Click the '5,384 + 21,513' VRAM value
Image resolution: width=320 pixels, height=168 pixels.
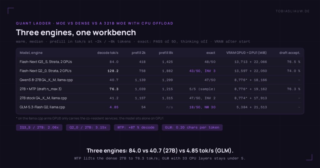click(252, 107)
